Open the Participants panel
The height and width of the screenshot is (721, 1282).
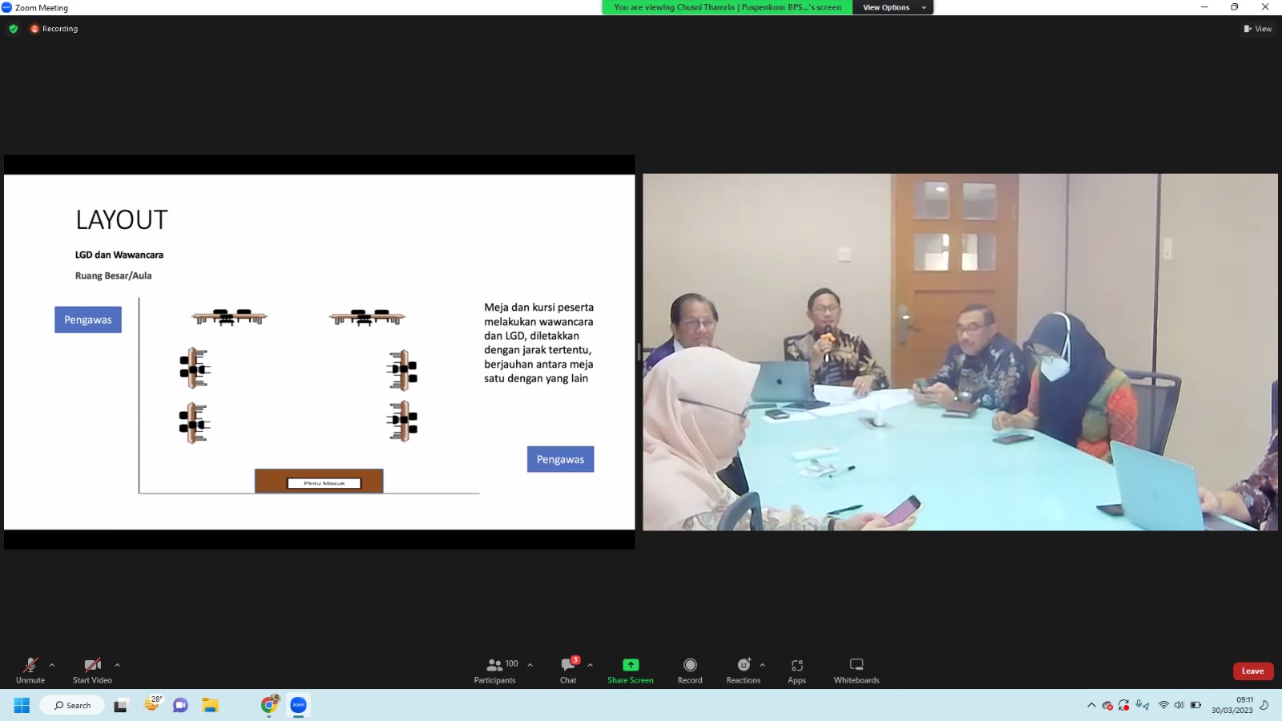495,670
